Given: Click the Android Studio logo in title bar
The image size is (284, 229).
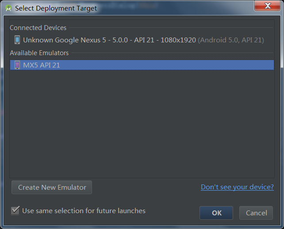Looking at the screenshot, I should 8,8.
